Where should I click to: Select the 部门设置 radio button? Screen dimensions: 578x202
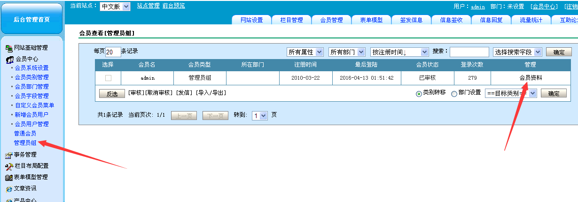coord(454,94)
